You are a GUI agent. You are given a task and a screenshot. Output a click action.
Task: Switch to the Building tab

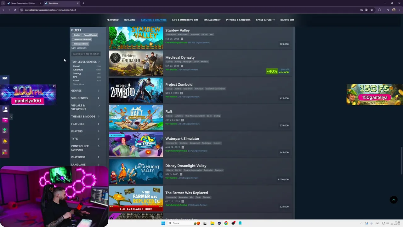[x=130, y=20]
